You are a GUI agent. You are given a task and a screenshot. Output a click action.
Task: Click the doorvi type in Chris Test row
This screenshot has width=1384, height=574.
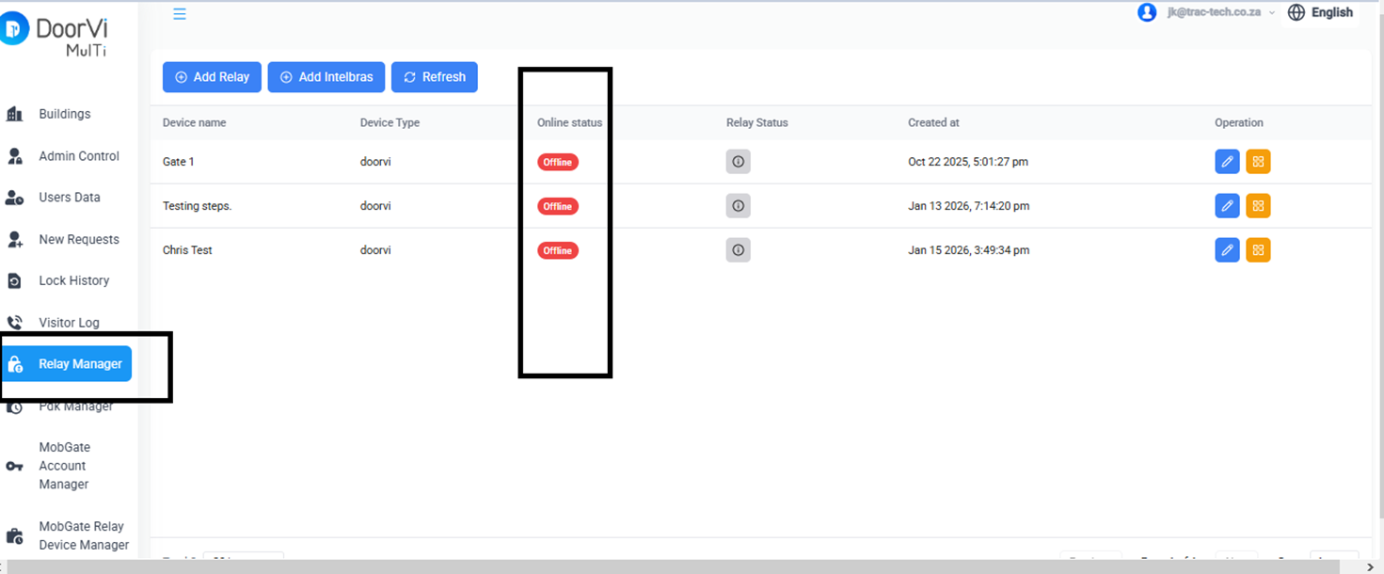[x=375, y=250]
